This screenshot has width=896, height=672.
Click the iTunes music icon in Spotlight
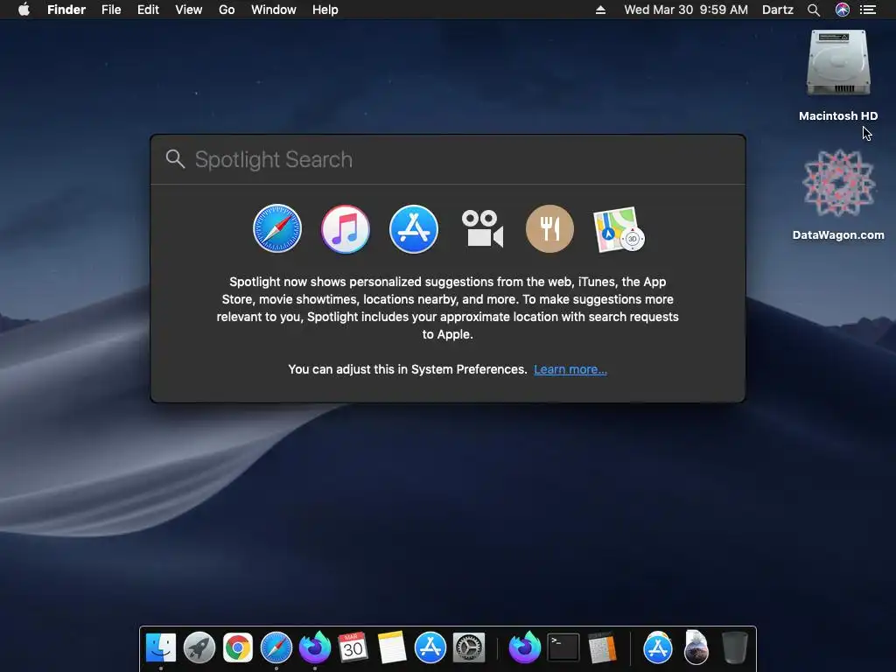(345, 228)
